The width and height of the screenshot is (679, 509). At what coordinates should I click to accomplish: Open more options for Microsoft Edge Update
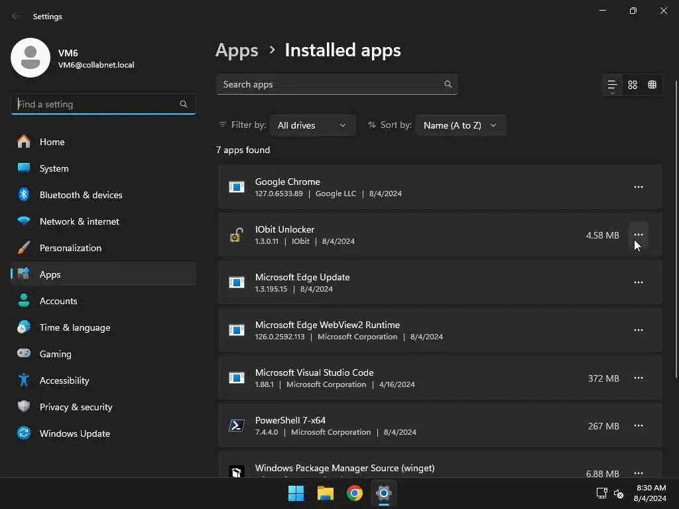coord(638,283)
